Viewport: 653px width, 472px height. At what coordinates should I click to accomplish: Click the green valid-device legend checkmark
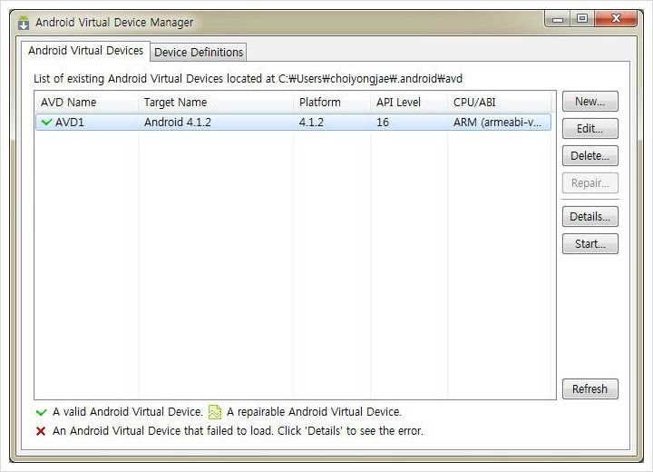41,412
